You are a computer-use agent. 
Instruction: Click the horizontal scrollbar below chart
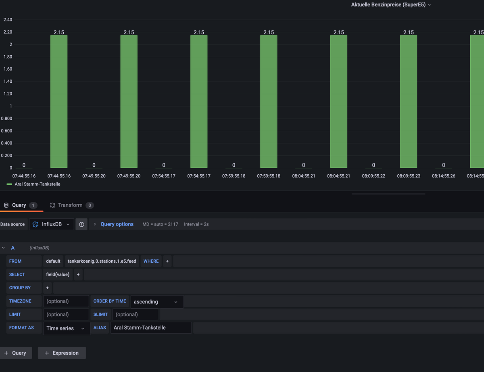click(x=388, y=194)
